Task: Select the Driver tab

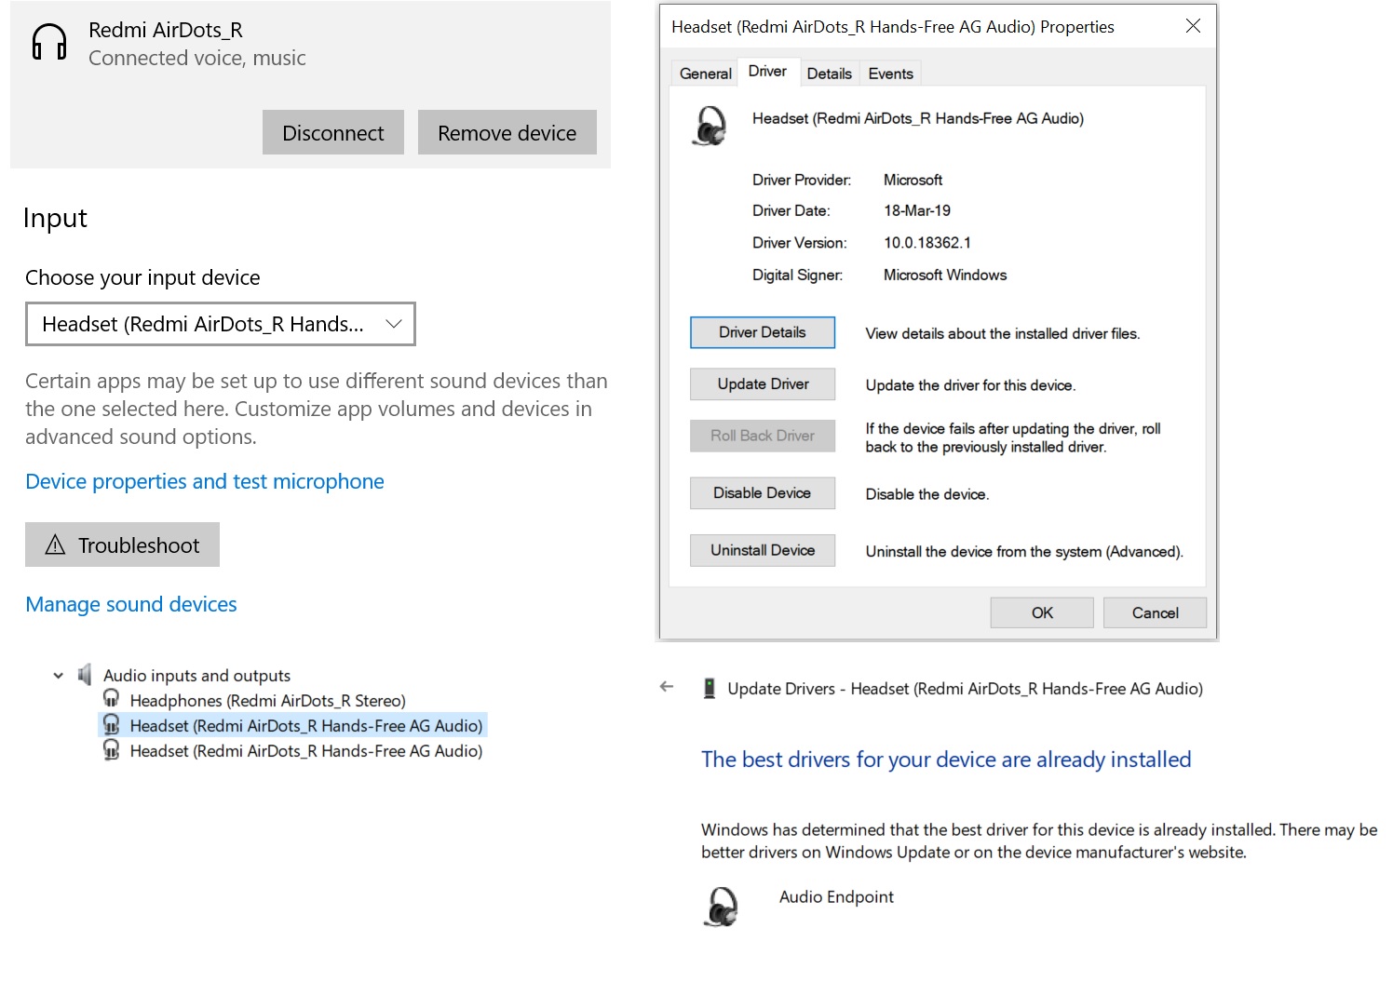Action: click(767, 71)
